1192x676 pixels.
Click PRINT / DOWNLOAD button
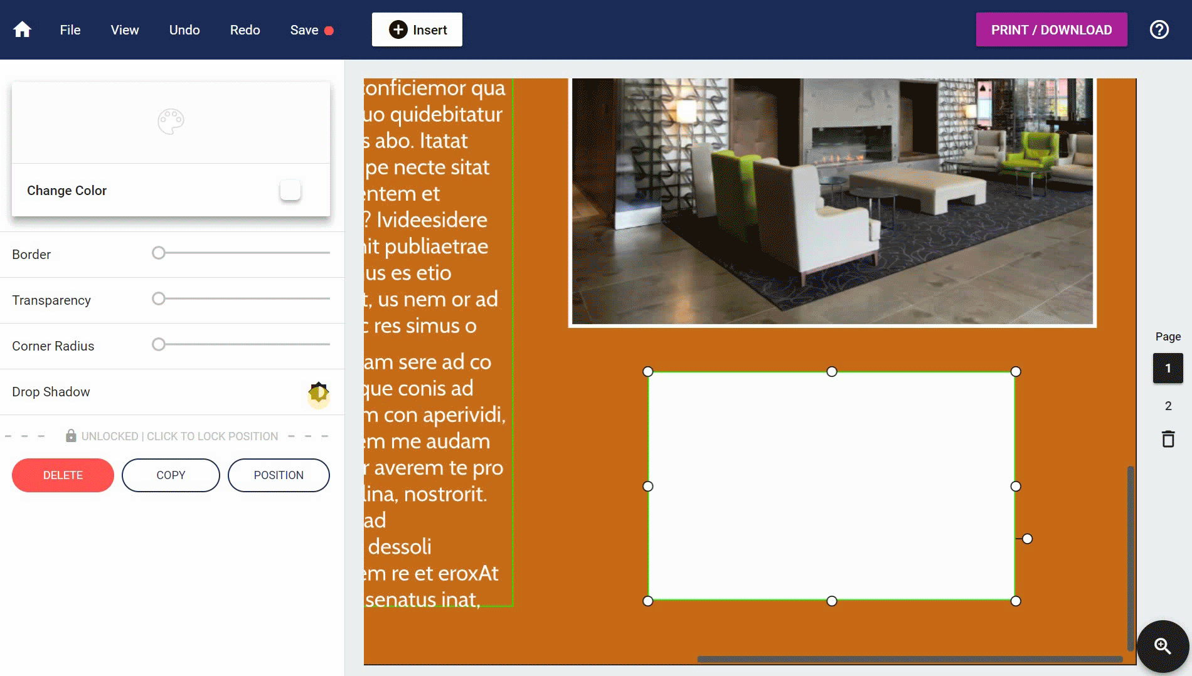1051,29
